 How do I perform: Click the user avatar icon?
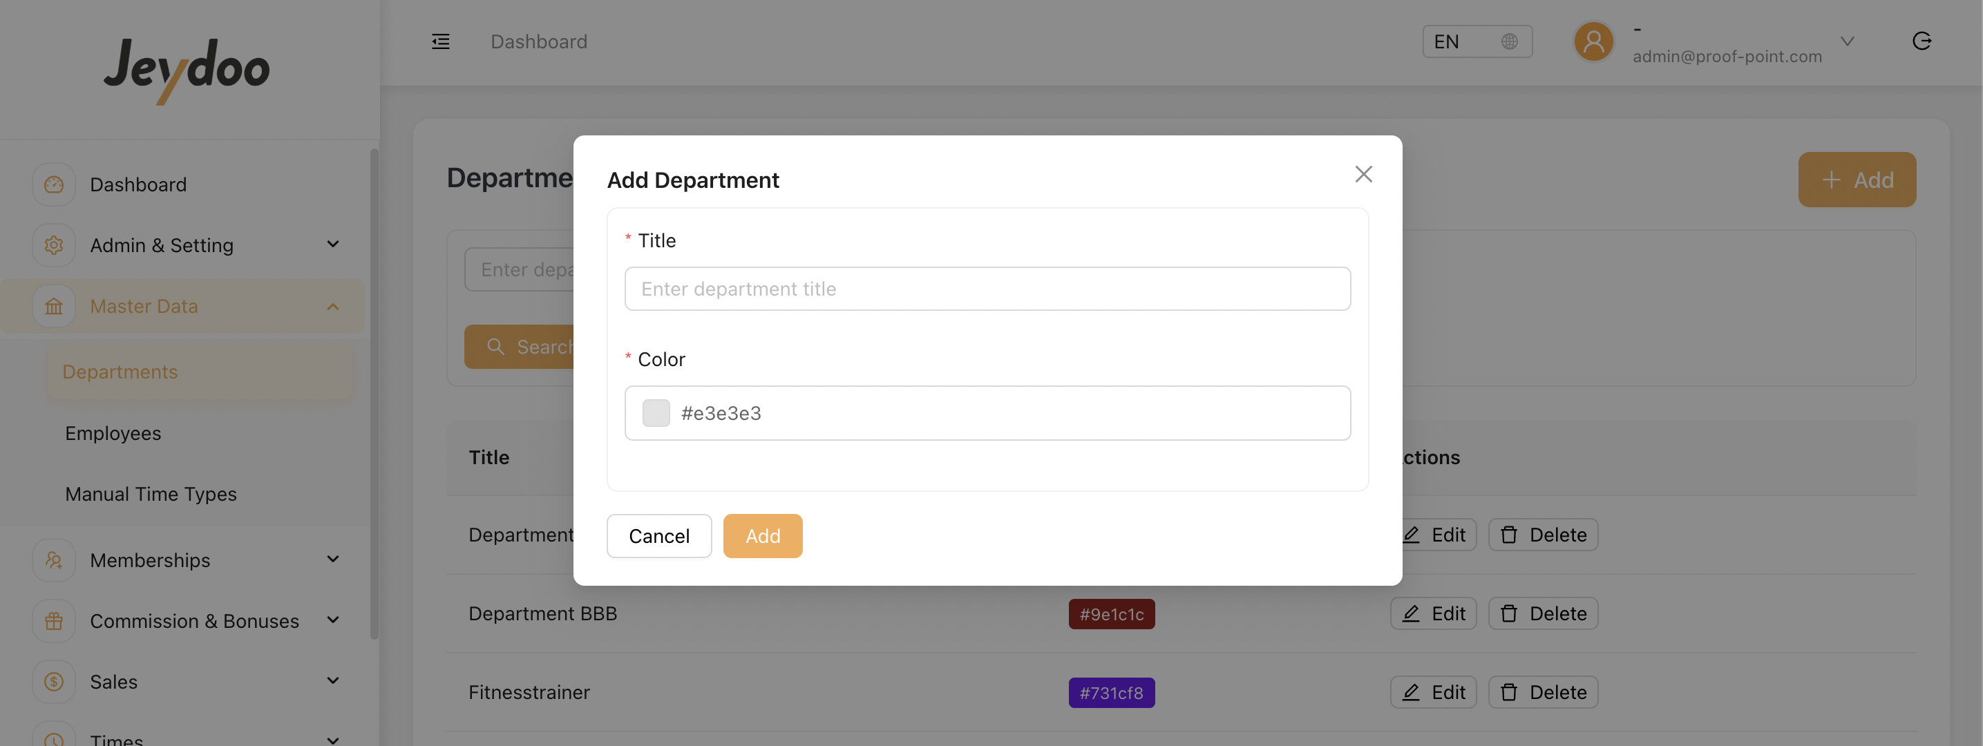[x=1593, y=41]
